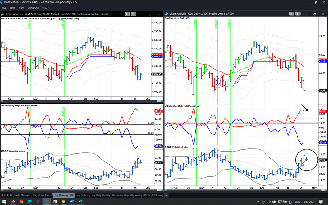Open Word from the taskbar
The image size is (328, 205).
[72, 201]
